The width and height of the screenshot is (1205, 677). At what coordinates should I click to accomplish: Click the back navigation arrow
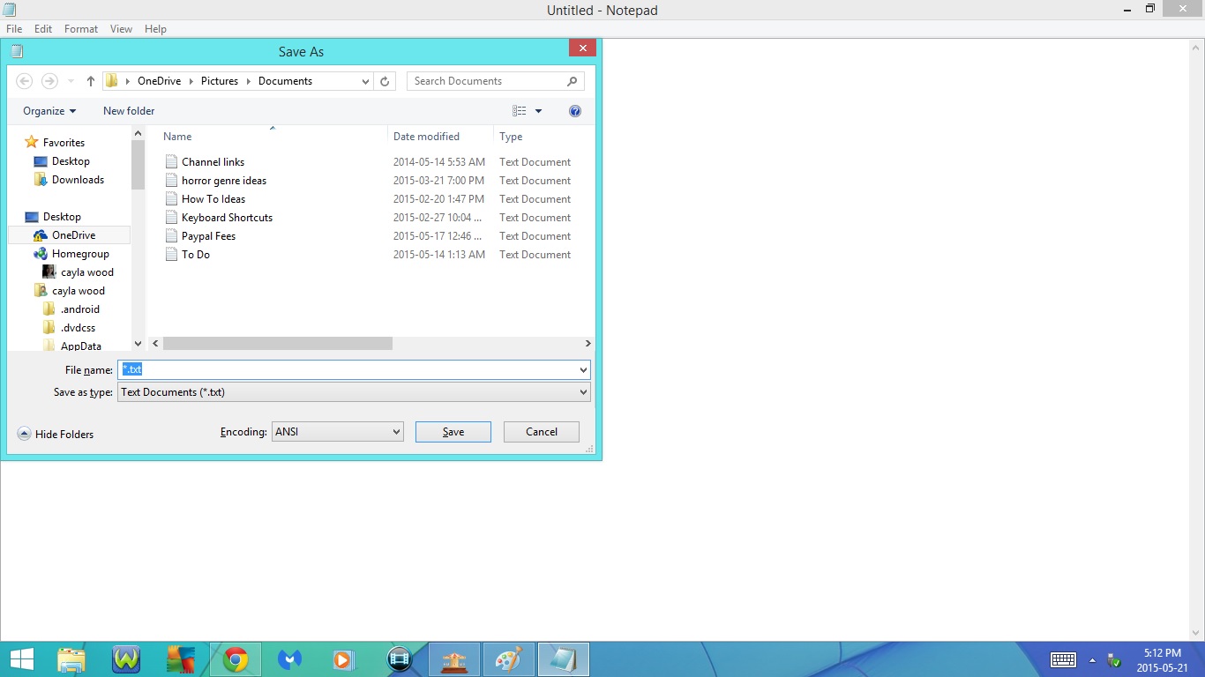coord(24,80)
